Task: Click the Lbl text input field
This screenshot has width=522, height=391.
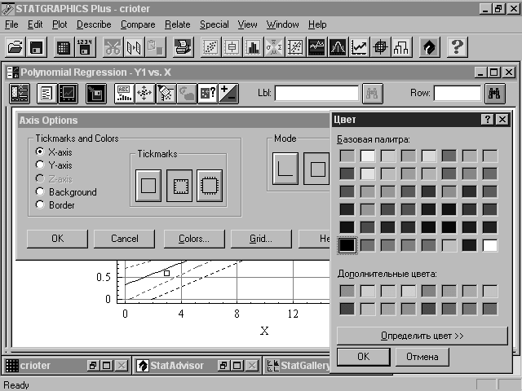Action: click(x=316, y=94)
